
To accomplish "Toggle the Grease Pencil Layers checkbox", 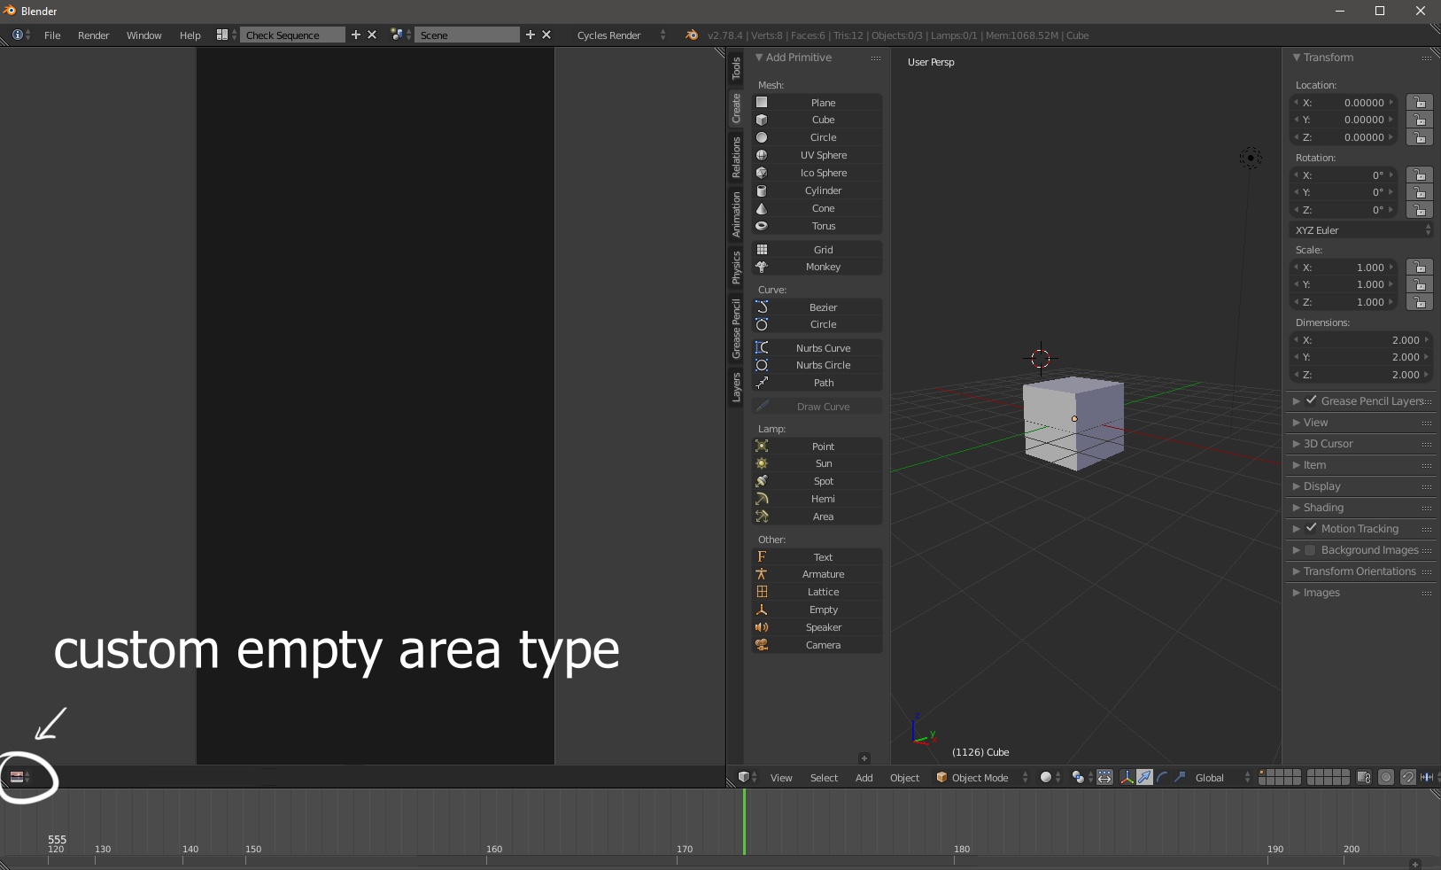I will pos(1312,400).
